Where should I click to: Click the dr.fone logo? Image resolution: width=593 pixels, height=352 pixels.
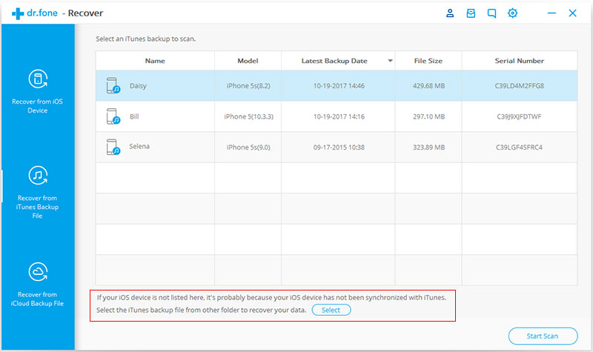point(35,13)
